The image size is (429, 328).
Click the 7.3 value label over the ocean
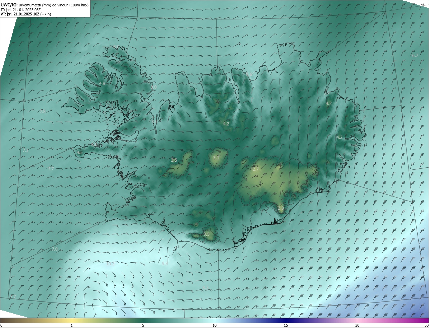[x=25, y=151]
